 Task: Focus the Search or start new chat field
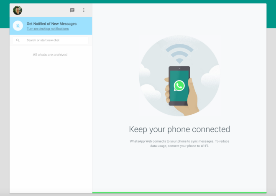click(50, 40)
